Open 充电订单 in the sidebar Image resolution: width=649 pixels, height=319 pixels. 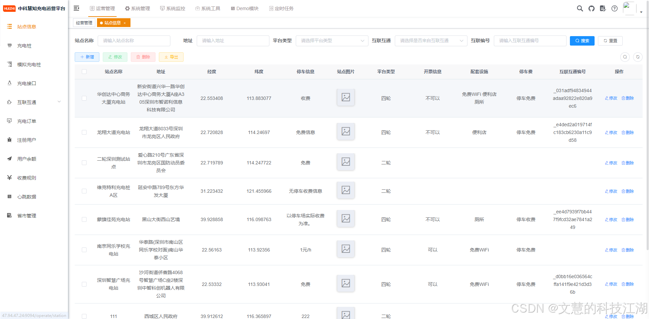pyautogui.click(x=27, y=121)
